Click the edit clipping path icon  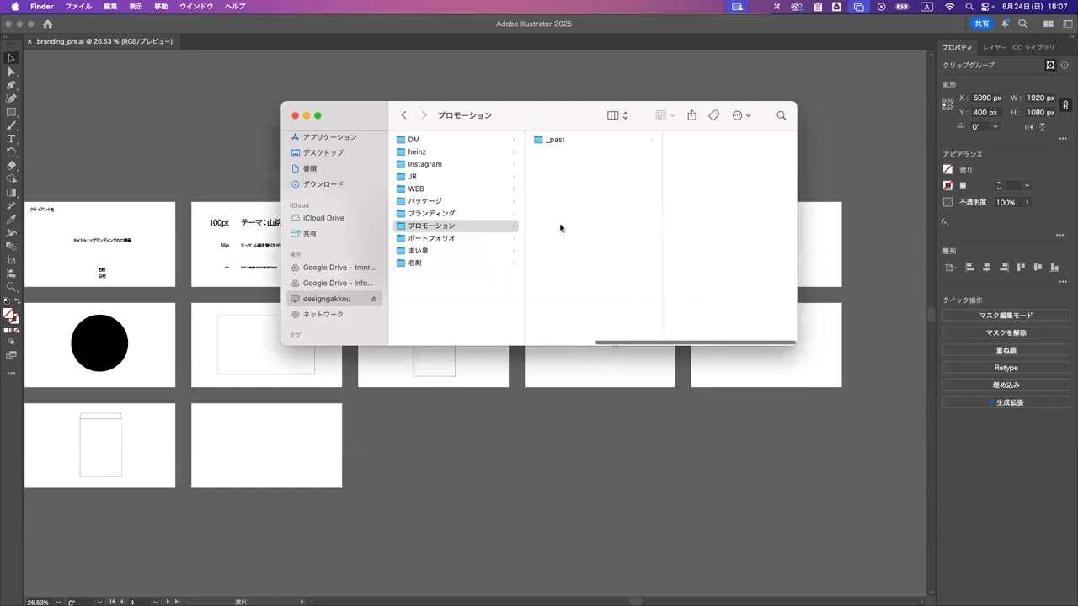(x=1050, y=65)
